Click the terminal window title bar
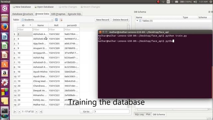This screenshot has height=120, width=213. (x=155, y=32)
